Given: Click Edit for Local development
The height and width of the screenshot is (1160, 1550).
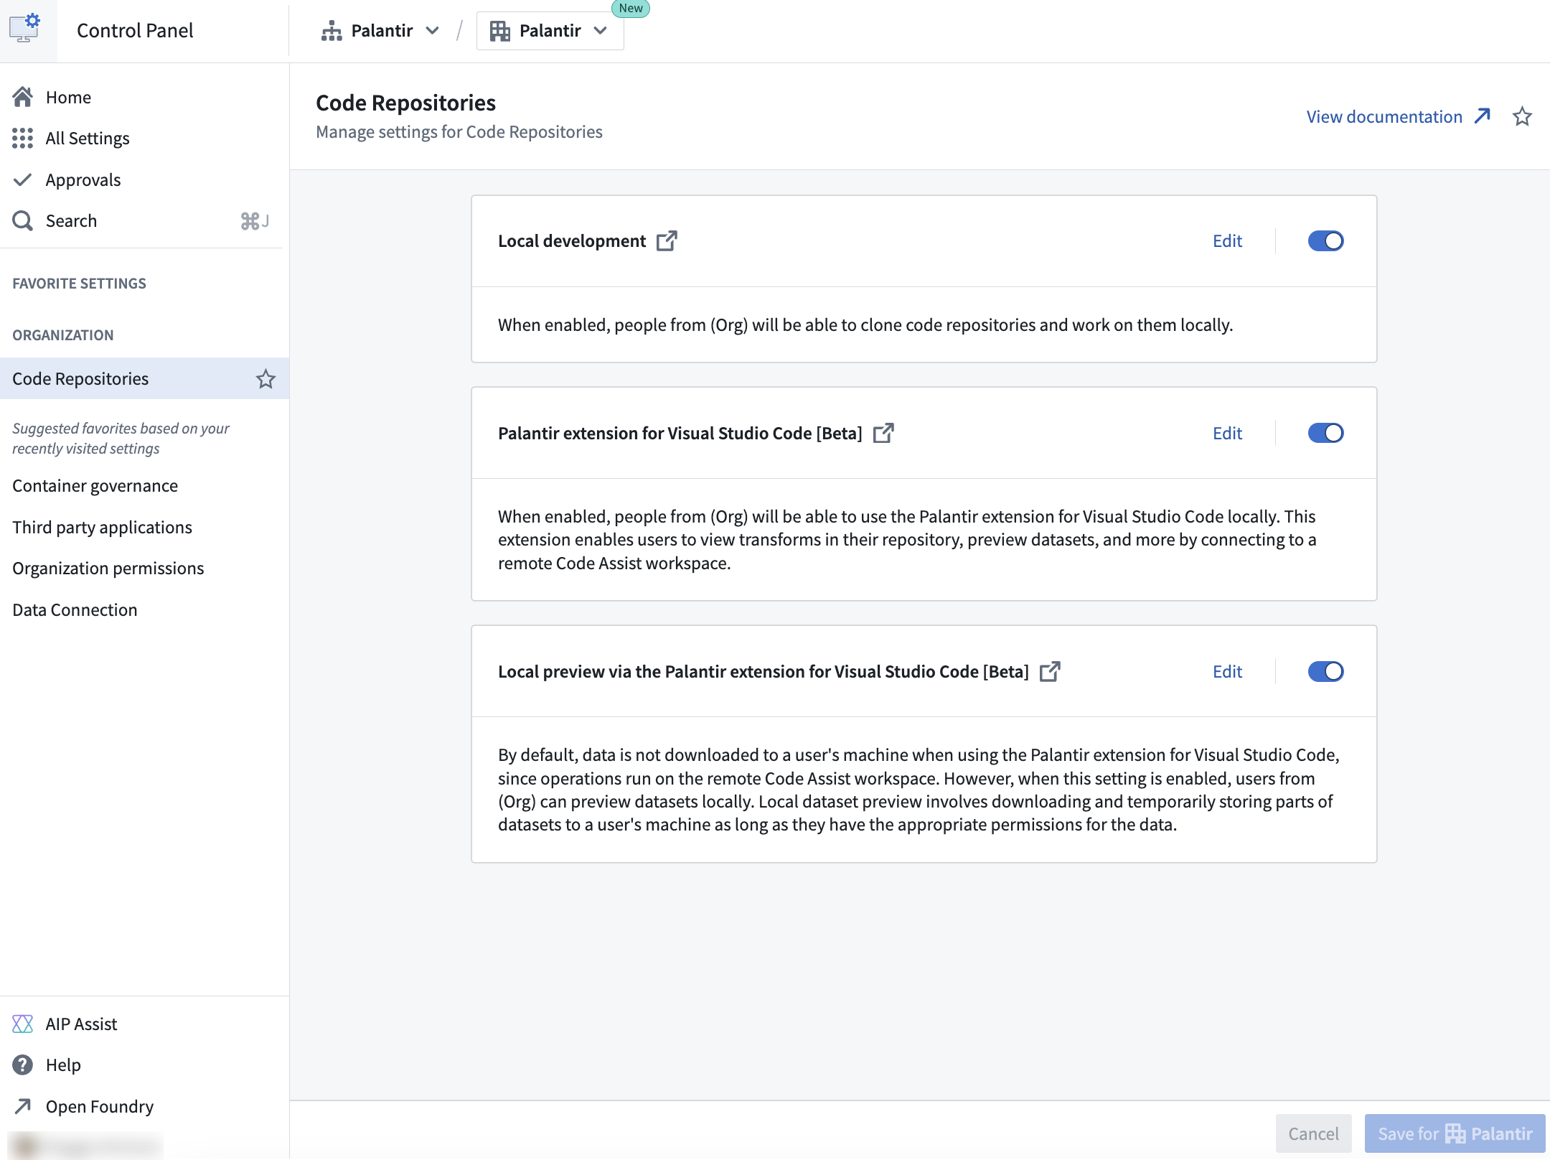Looking at the screenshot, I should click(1227, 240).
